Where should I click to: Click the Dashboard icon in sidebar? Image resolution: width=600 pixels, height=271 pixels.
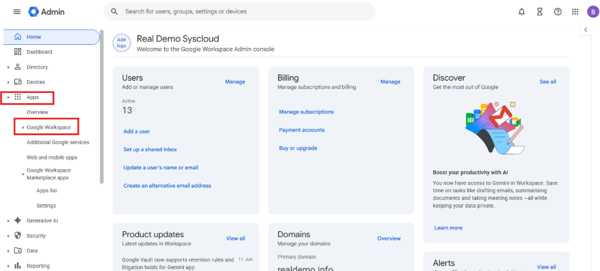click(x=17, y=52)
